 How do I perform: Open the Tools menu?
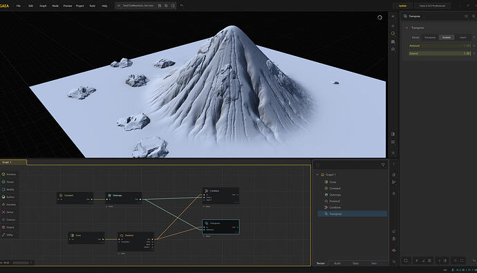[x=92, y=6]
